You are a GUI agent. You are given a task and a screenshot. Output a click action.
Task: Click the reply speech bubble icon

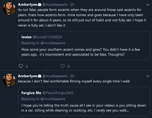(21, 66)
